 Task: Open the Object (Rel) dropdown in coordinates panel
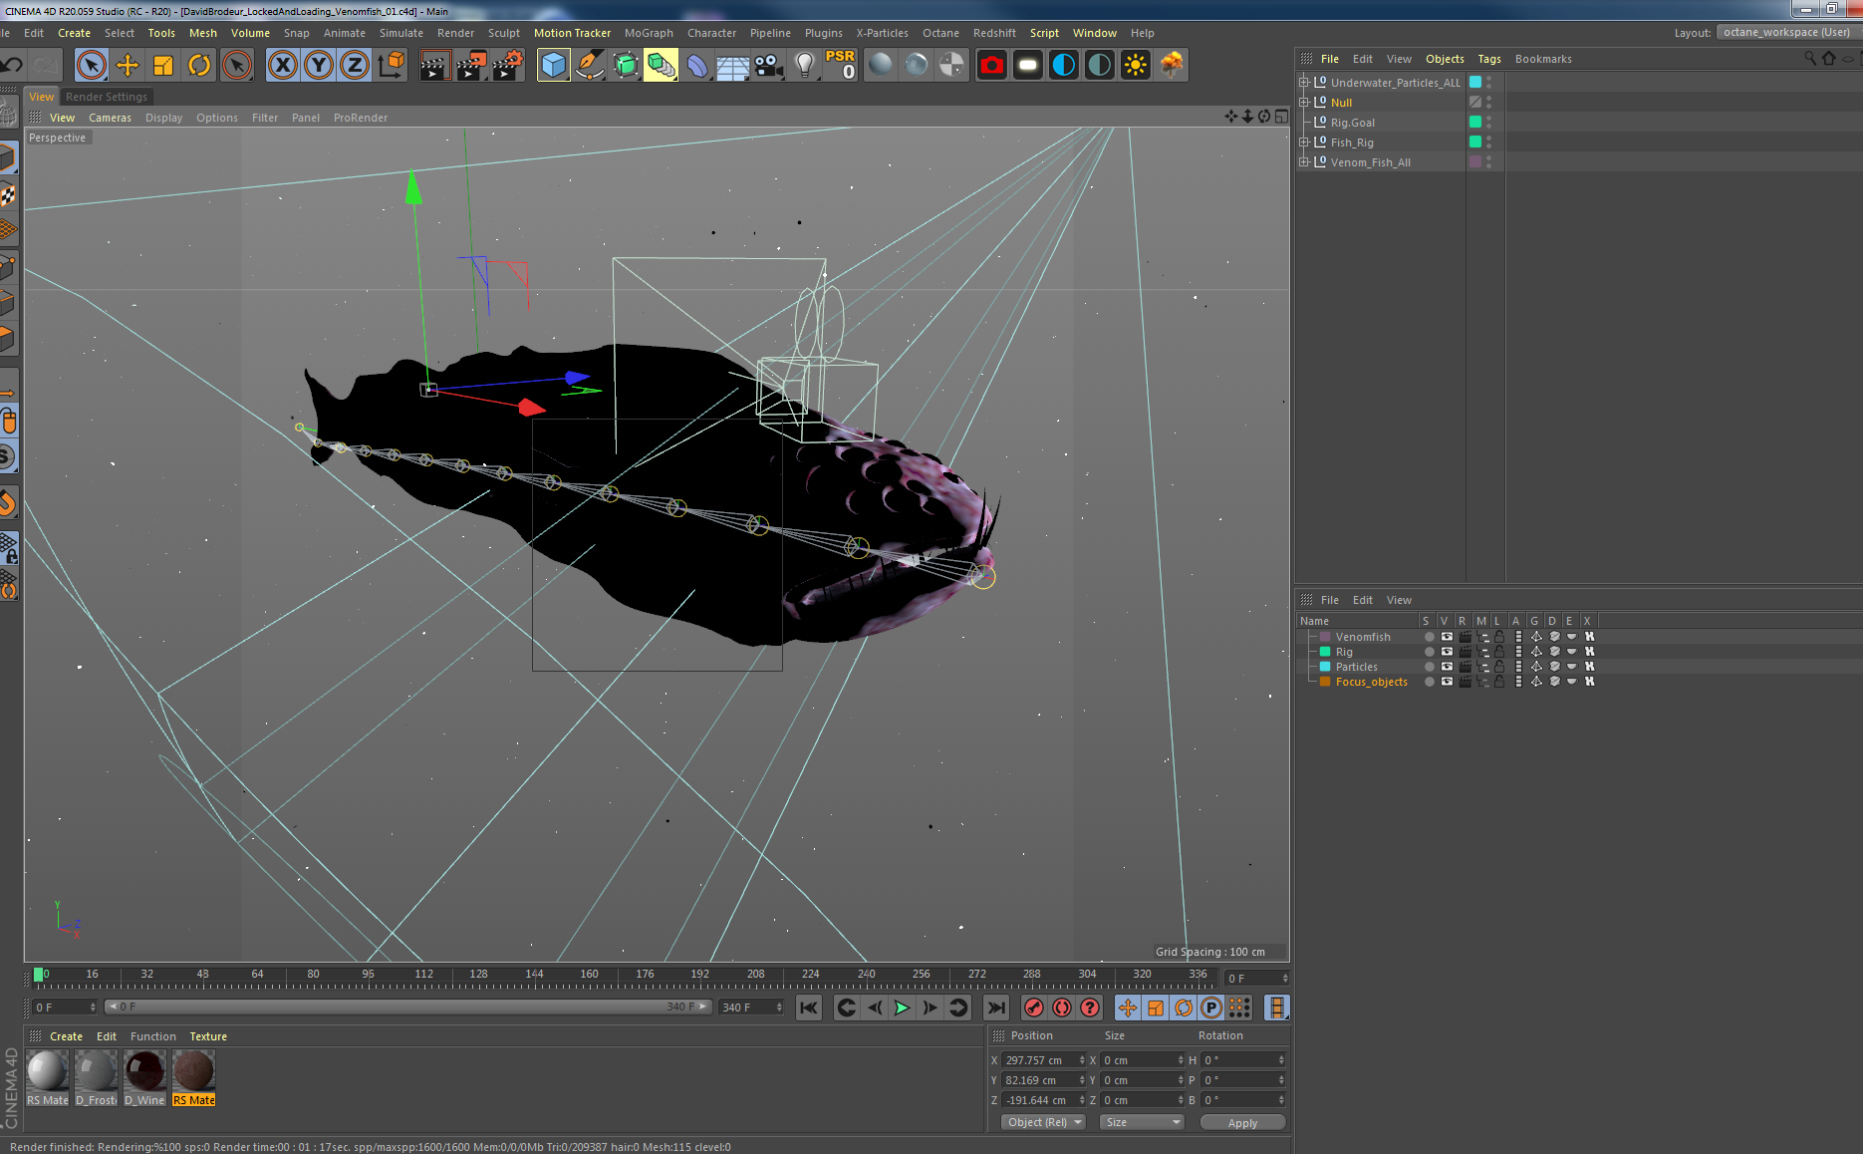tap(1042, 1122)
